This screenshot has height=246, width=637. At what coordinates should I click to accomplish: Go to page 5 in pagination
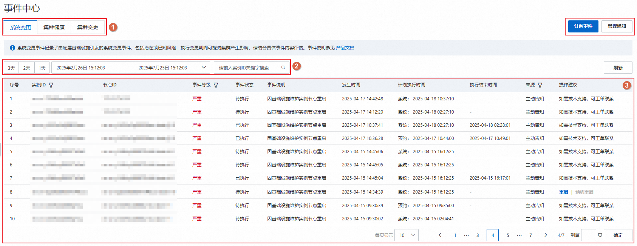click(x=508, y=235)
